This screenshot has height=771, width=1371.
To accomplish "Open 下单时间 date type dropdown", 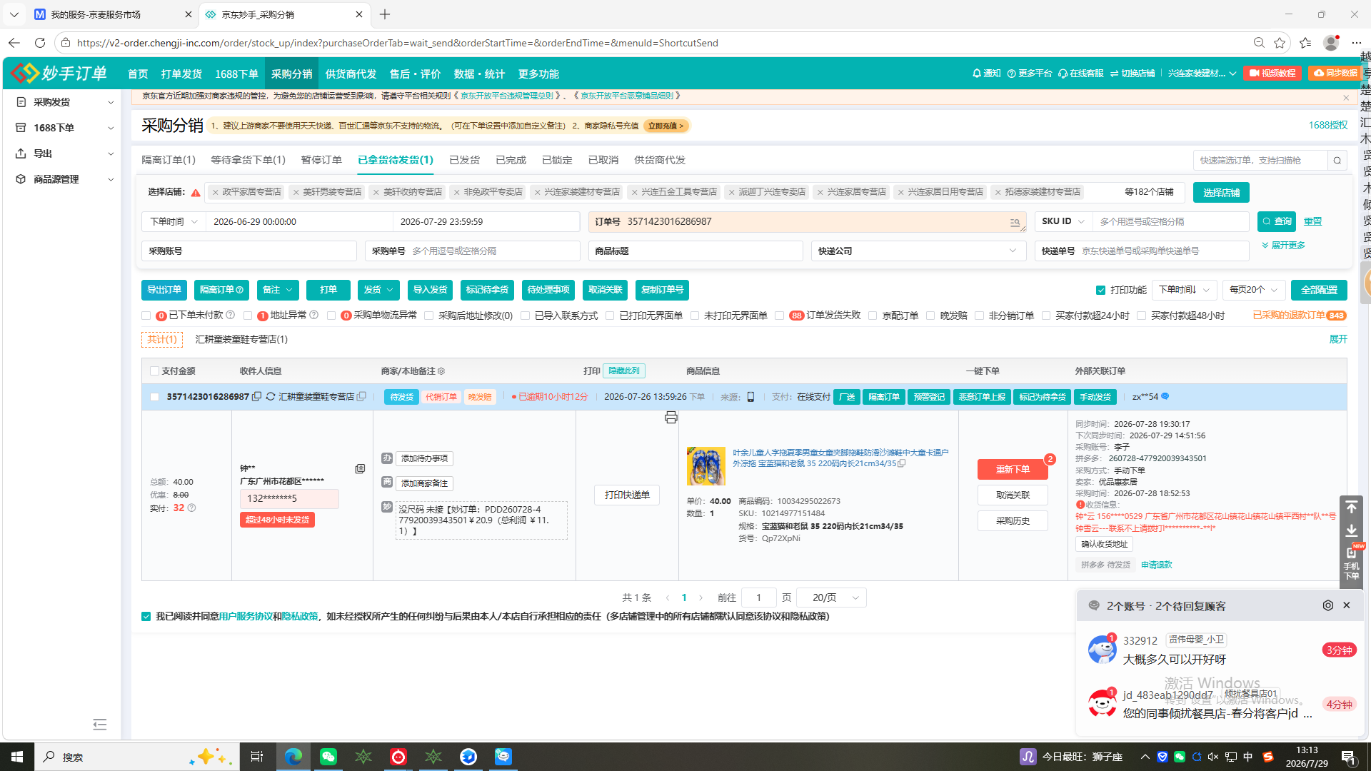I will click(x=174, y=222).
